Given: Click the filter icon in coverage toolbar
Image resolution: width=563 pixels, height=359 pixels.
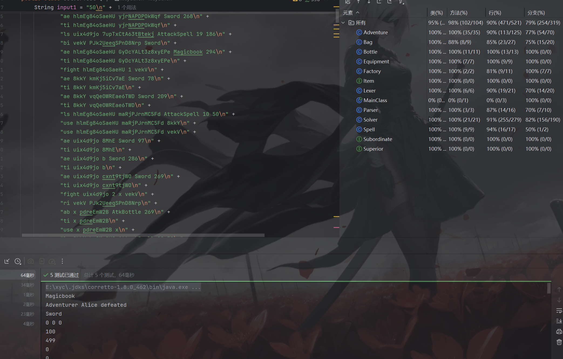Looking at the screenshot, I should [x=401, y=2].
